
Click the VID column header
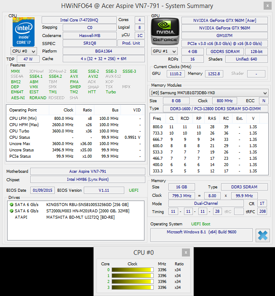click(x=133, y=110)
